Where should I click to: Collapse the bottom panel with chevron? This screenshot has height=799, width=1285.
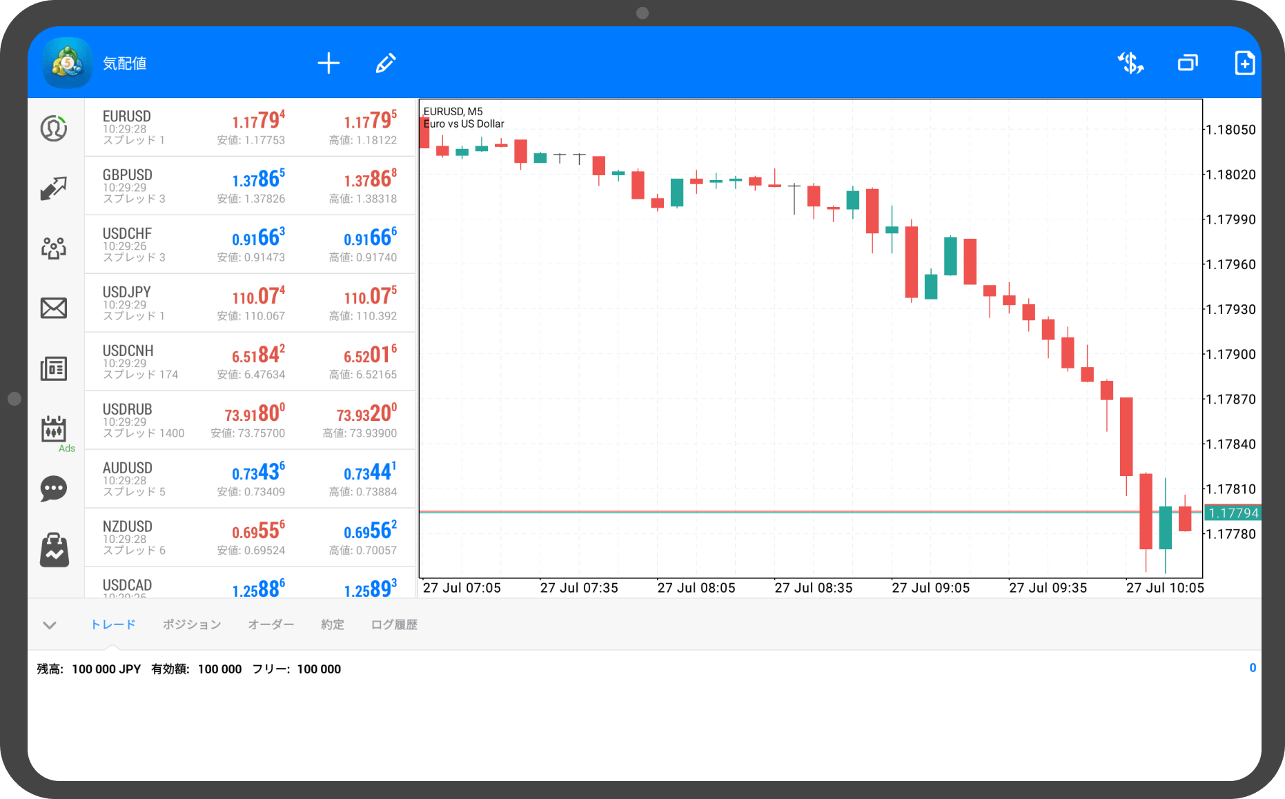click(50, 625)
